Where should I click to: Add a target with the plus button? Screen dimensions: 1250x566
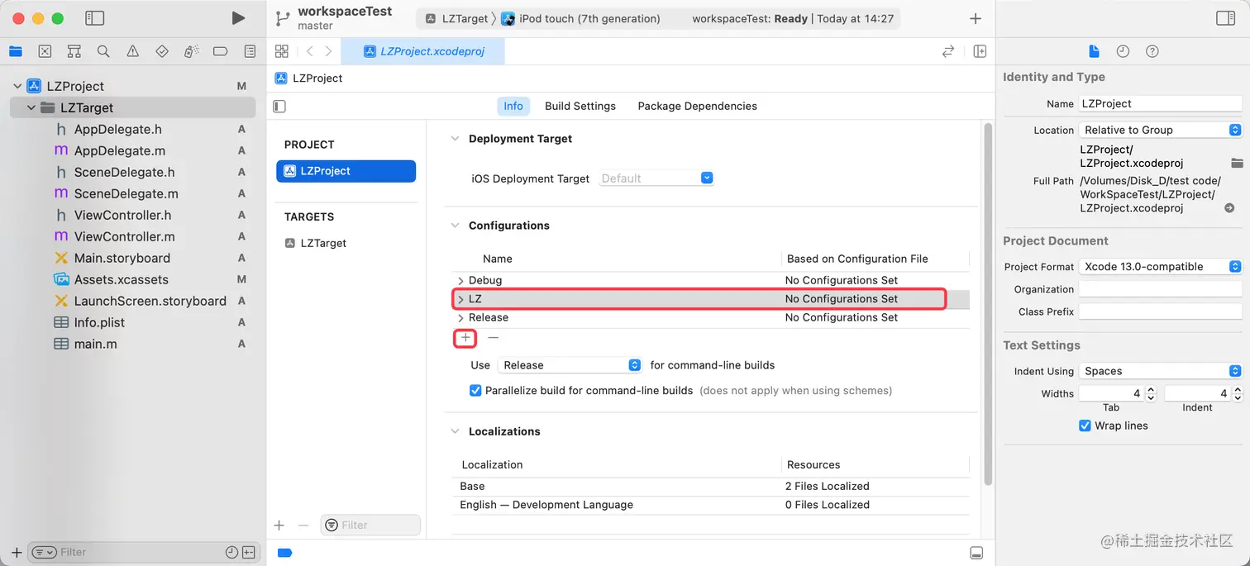pyautogui.click(x=279, y=526)
